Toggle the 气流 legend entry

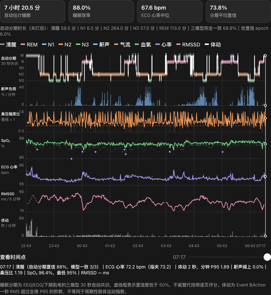tap(122, 45)
